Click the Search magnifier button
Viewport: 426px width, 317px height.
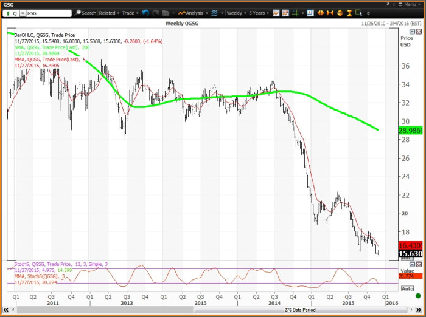coord(85,13)
